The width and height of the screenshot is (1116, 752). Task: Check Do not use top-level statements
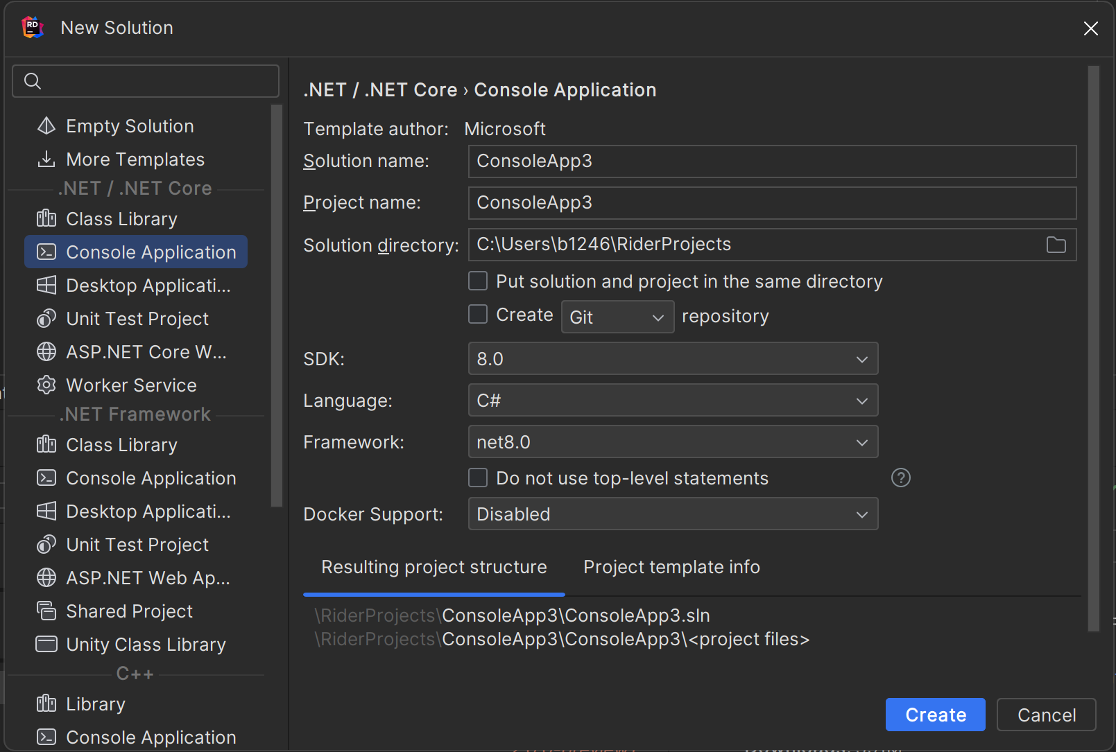pos(478,478)
